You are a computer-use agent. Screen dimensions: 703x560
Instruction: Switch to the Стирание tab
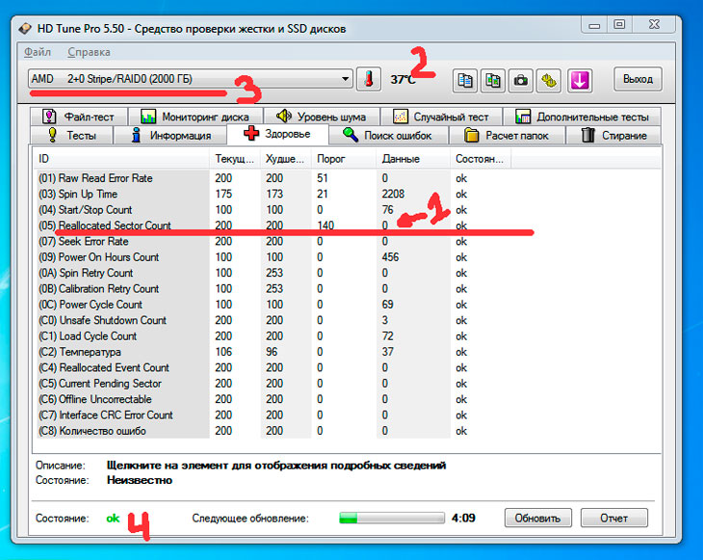point(613,135)
